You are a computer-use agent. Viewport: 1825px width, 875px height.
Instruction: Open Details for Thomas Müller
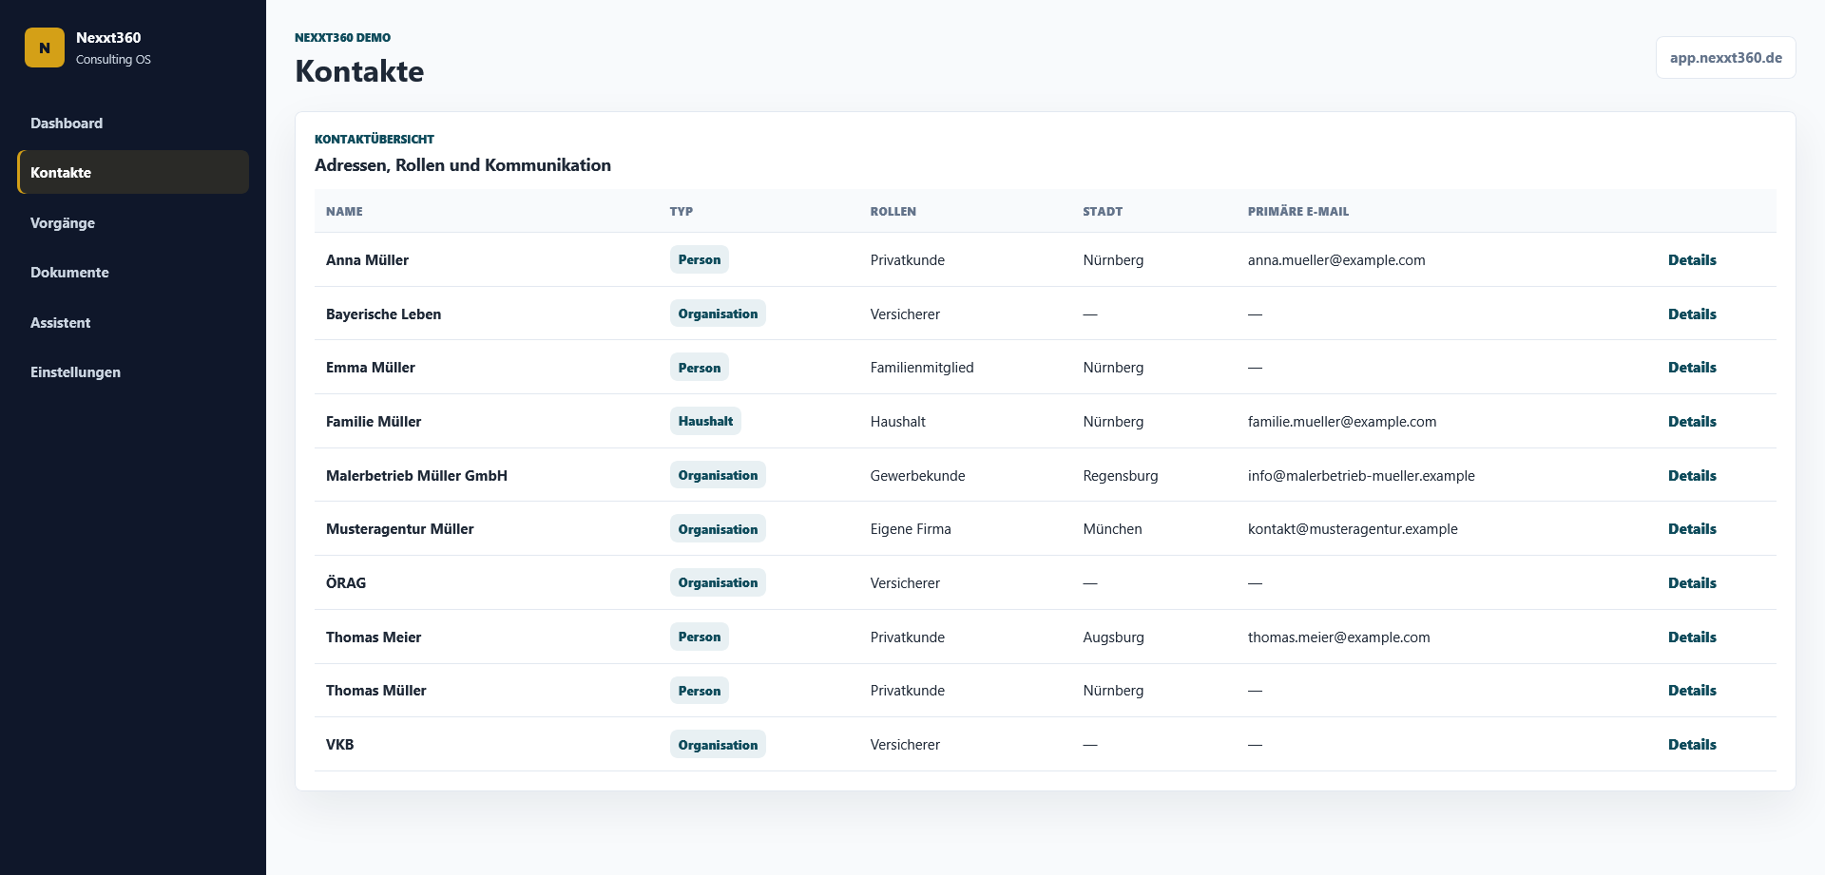(x=1692, y=691)
